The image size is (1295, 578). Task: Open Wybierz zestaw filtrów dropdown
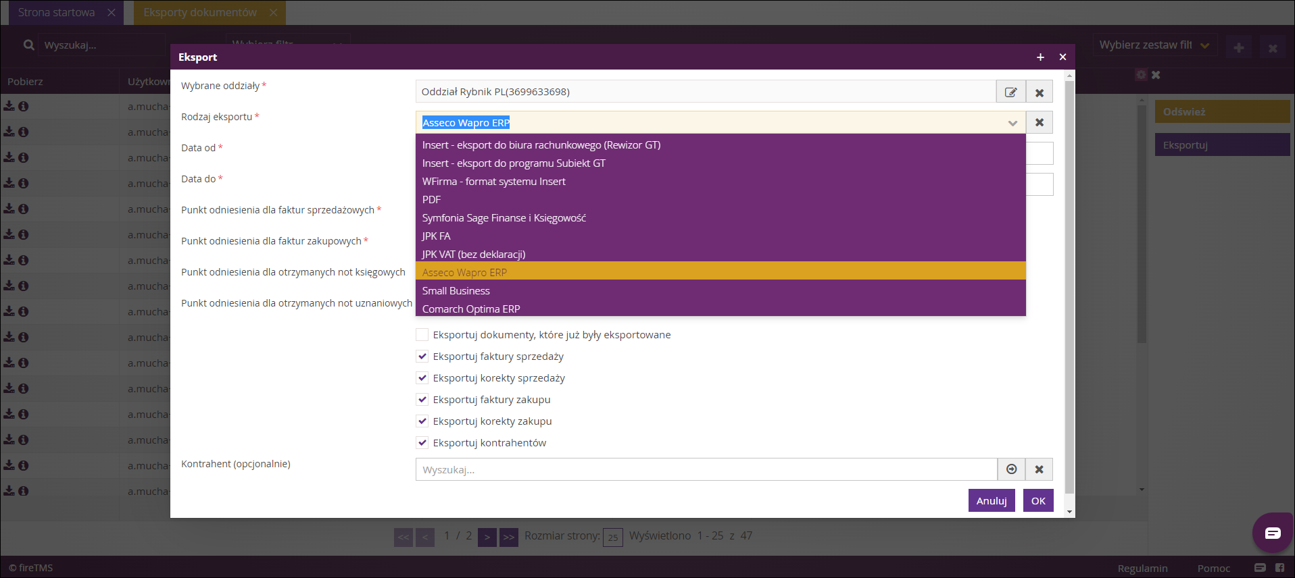click(x=1154, y=45)
